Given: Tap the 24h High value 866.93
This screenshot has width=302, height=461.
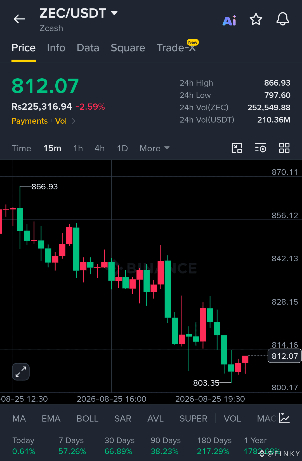Looking at the screenshot, I should 277,83.
